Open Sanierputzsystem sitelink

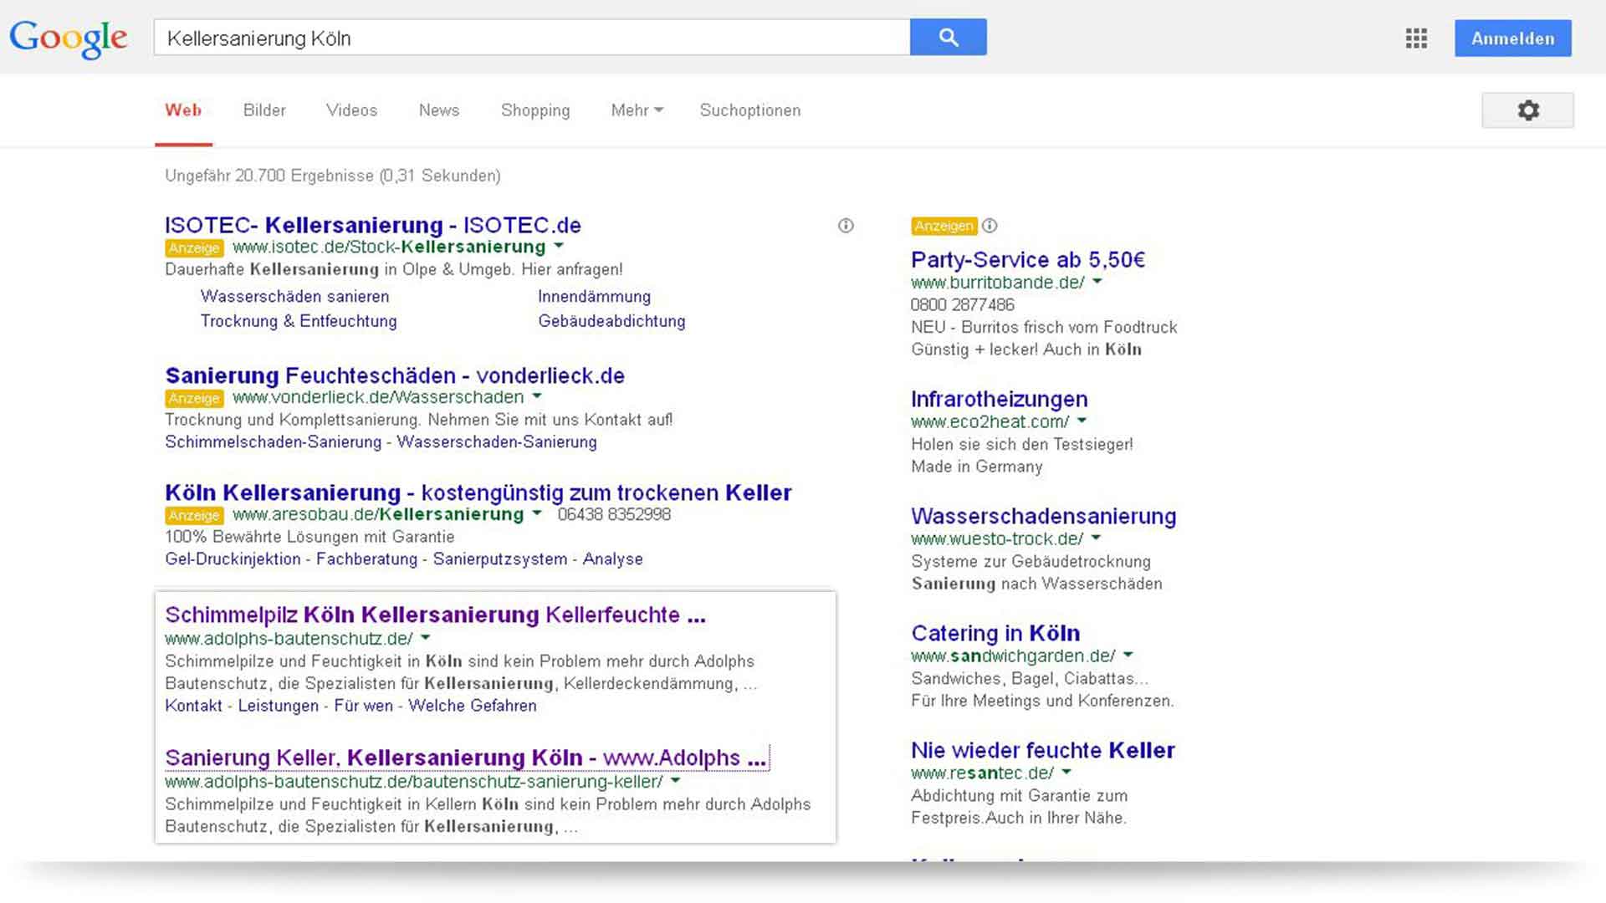pos(499,559)
